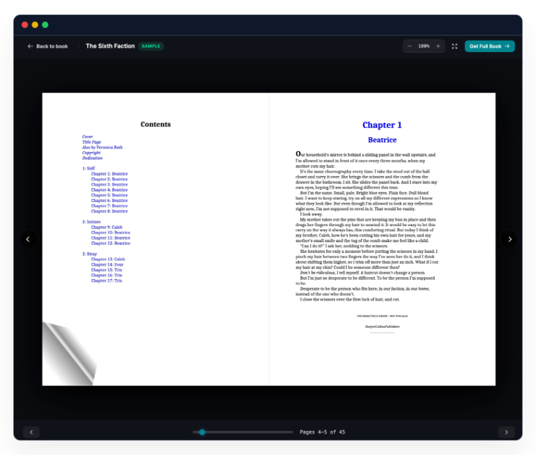The image size is (536, 455).
Task: Jump to Chapter 11: Beatrice
Action: click(x=111, y=238)
